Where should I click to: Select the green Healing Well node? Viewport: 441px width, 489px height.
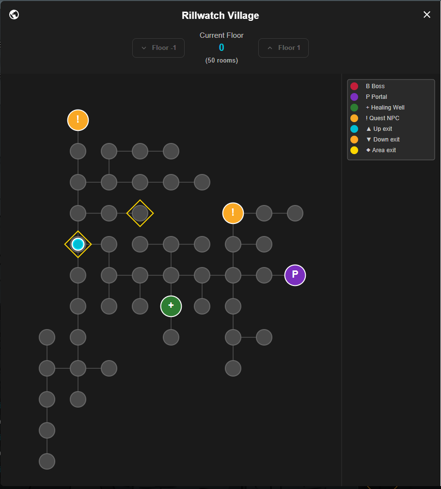pos(171,306)
